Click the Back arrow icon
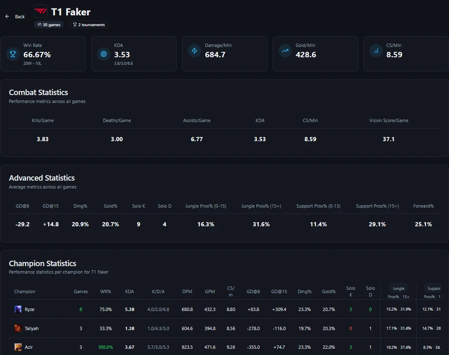 [7, 16]
